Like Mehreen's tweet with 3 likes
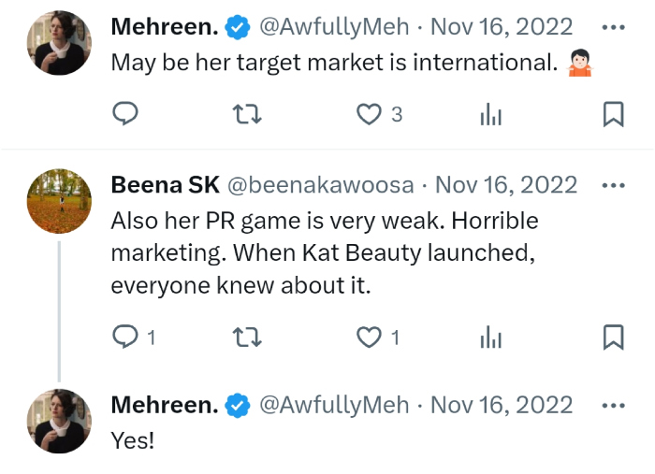The height and width of the screenshot is (474, 655). point(371,114)
